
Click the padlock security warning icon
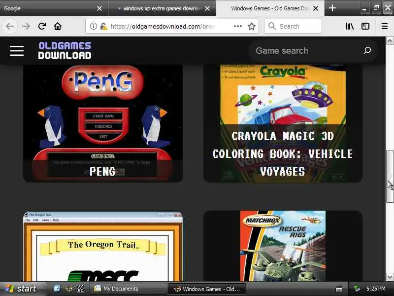103,26
